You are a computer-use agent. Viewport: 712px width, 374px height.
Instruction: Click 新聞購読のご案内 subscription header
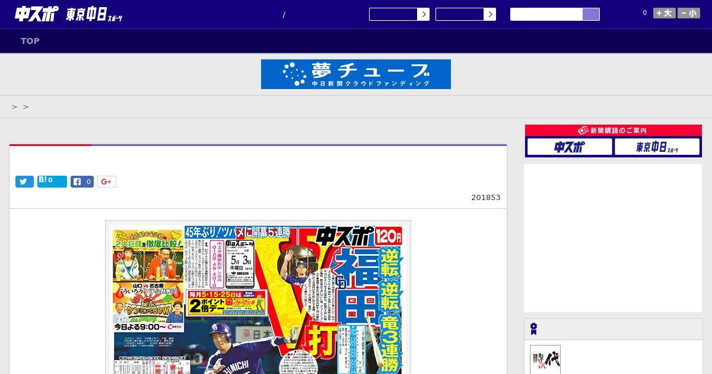pyautogui.click(x=614, y=131)
